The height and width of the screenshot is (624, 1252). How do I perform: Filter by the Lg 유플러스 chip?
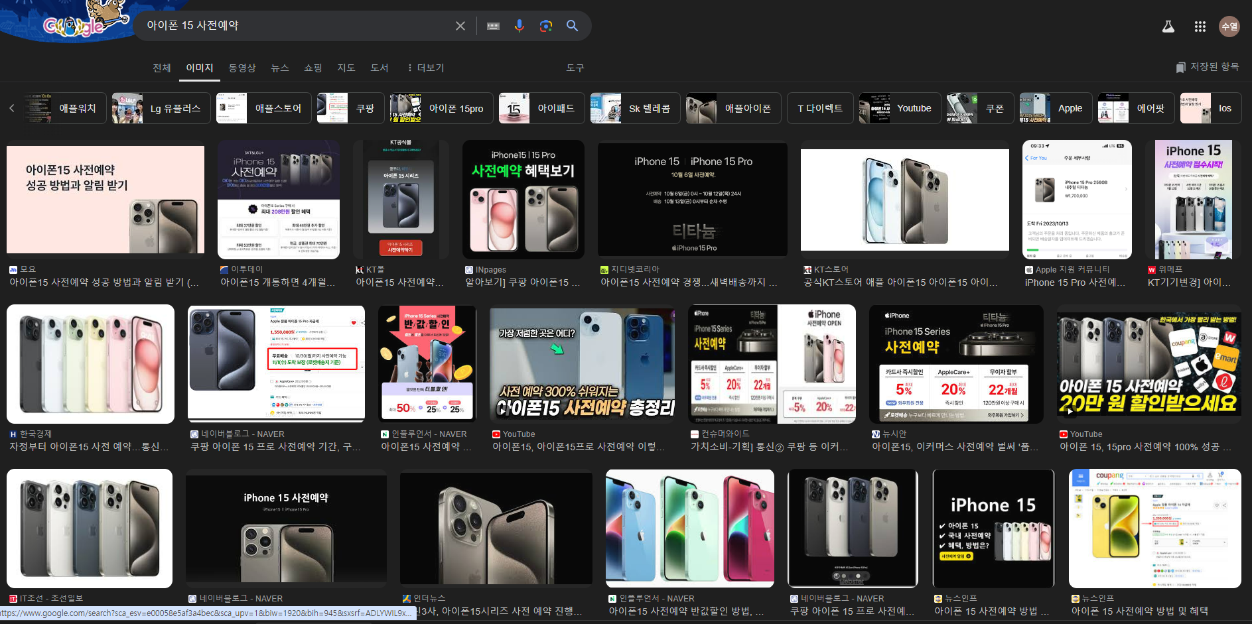(161, 108)
